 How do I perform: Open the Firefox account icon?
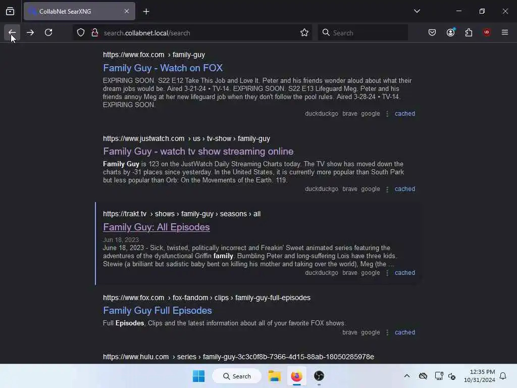pos(450,33)
